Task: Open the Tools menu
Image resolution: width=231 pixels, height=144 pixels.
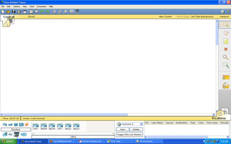Action: pyautogui.click(x=32, y=6)
